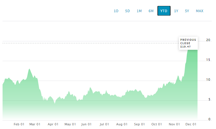Image resolution: width=216 pixels, height=129 pixels.
Task: Select the 1D time range
Action: tap(116, 11)
